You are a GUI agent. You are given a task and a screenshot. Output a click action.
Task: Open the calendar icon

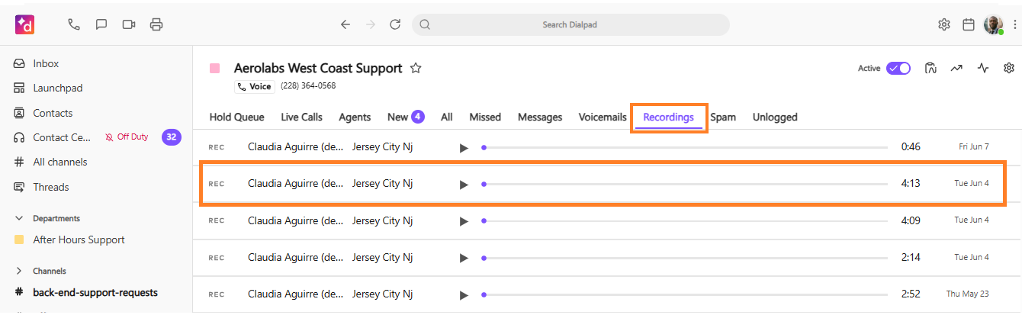click(969, 24)
